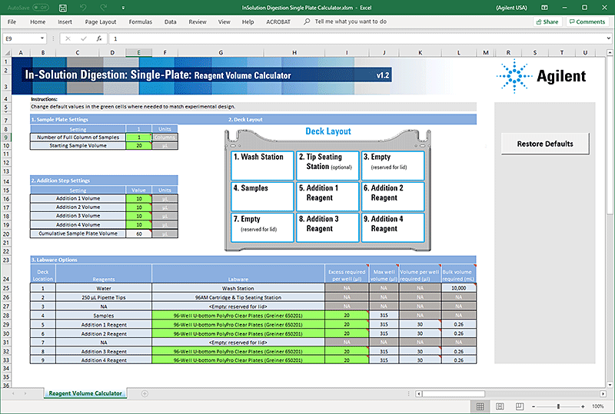Expand the formula bar
Screen dimensions: 615x414
coord(607,38)
